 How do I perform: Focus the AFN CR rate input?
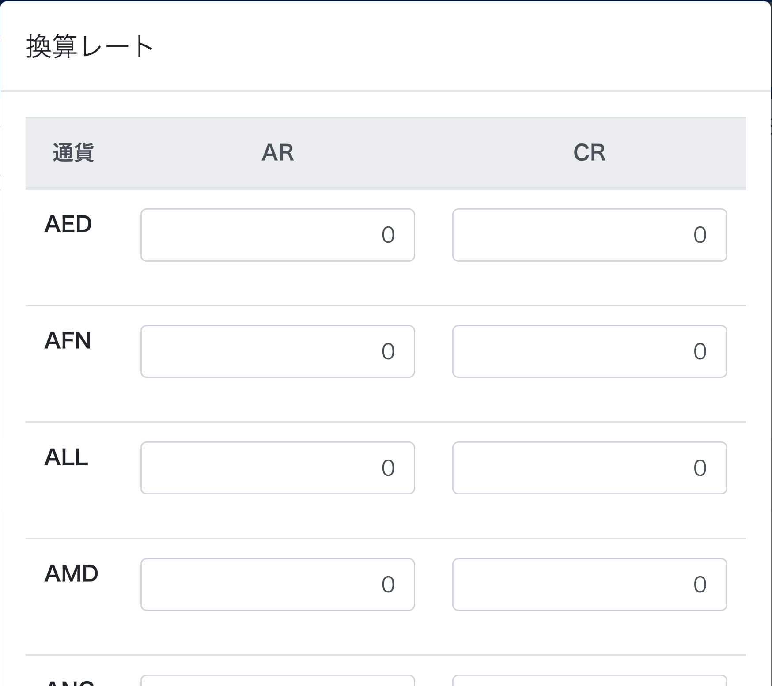click(589, 351)
